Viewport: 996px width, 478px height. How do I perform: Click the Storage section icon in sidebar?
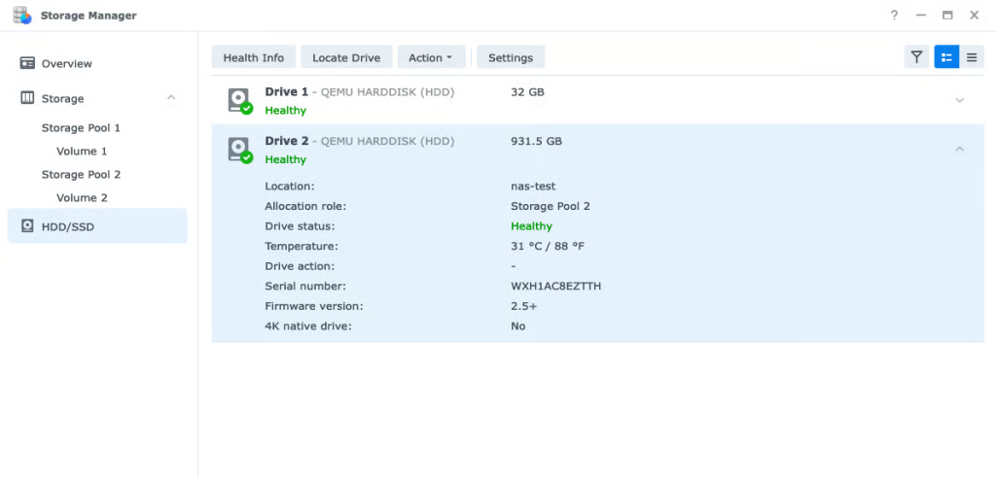point(27,98)
